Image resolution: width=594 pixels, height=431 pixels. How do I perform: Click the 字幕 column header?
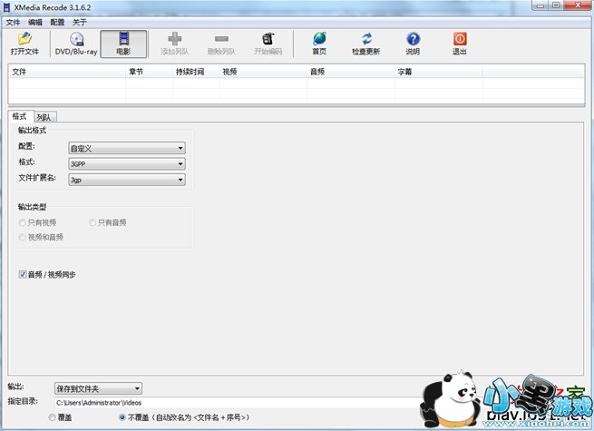[x=438, y=72]
